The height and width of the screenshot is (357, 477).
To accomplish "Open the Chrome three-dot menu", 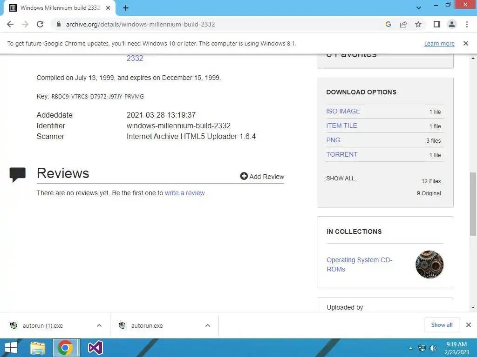I will pyautogui.click(x=467, y=24).
